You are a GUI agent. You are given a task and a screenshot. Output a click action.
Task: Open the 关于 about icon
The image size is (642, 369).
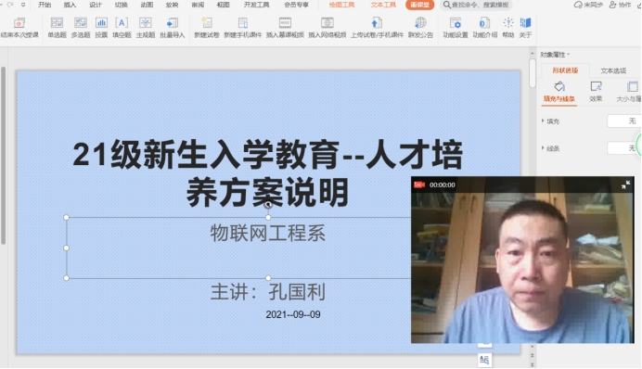[x=525, y=28]
